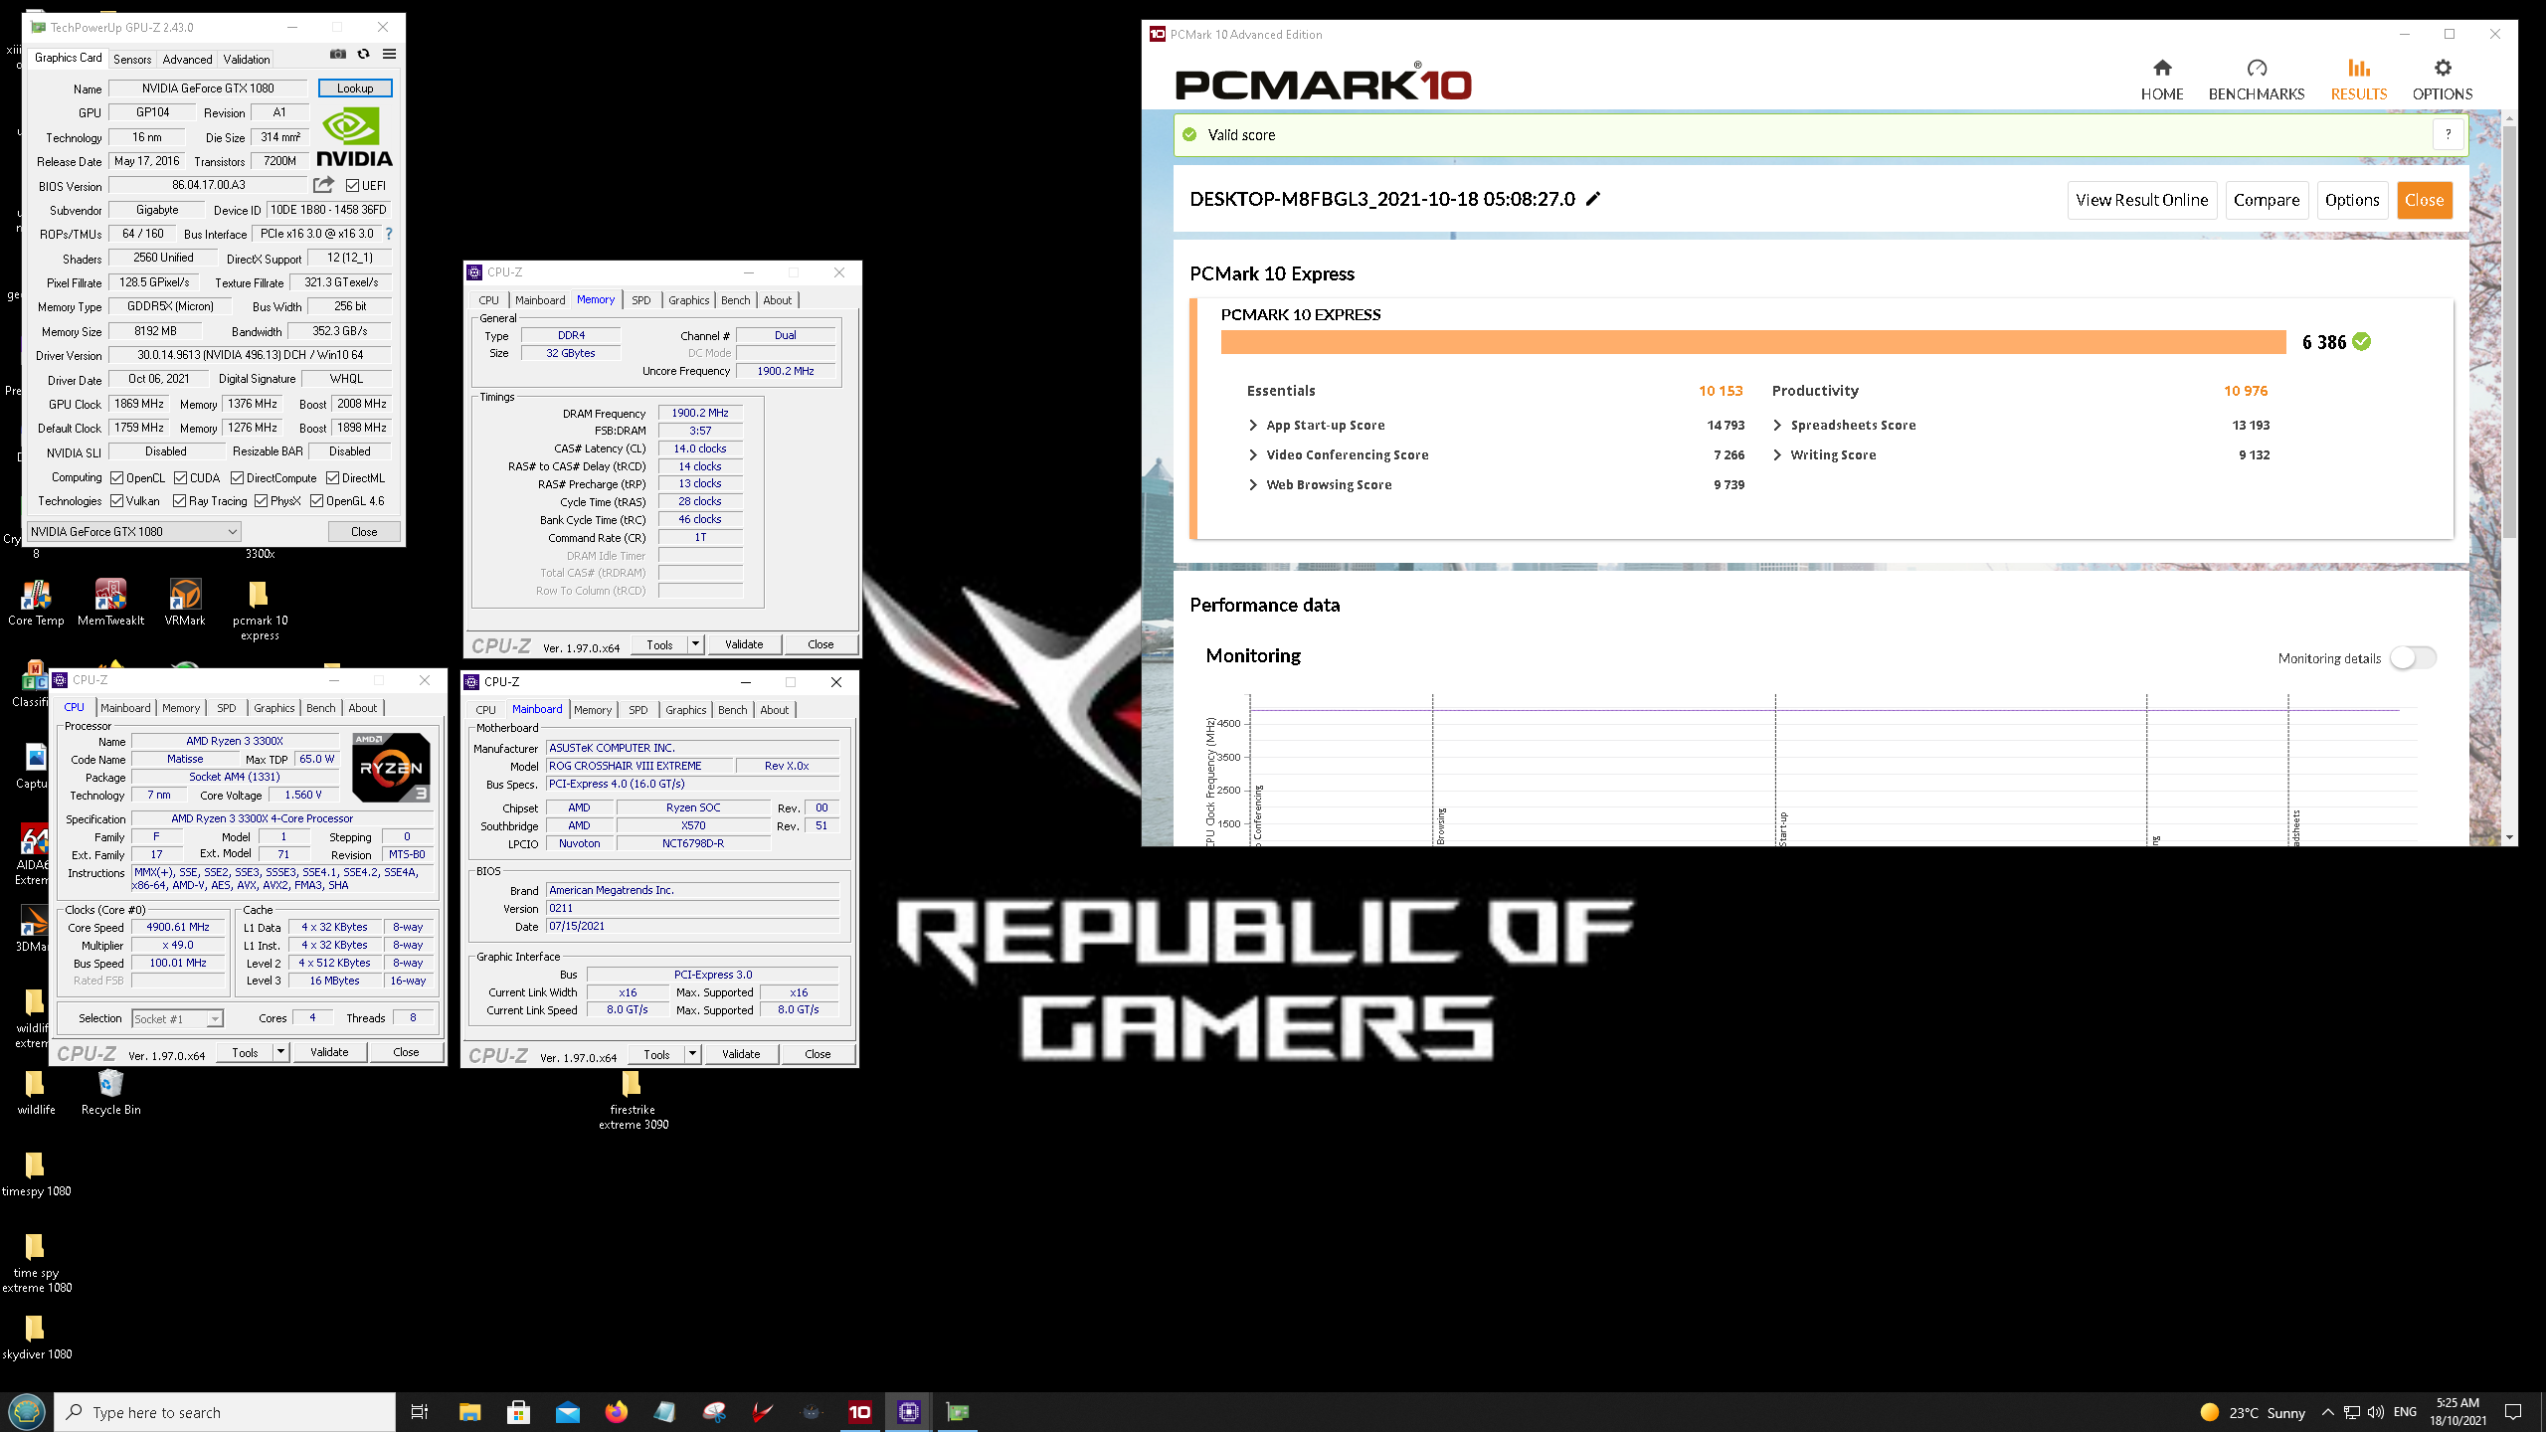The image size is (2546, 1432).
Task: Toggle the Ray Tracing checkbox
Action: (180, 501)
